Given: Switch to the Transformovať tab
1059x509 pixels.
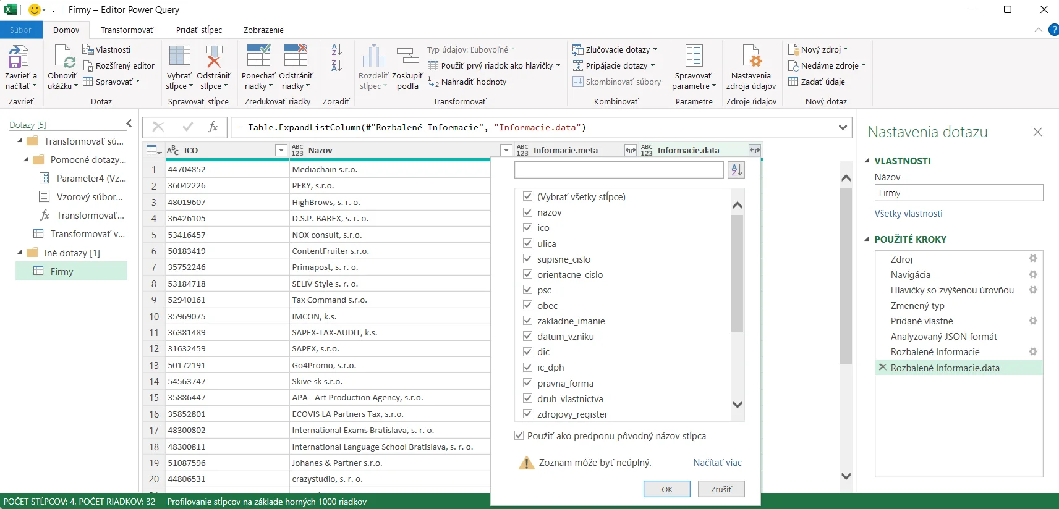Looking at the screenshot, I should (127, 30).
